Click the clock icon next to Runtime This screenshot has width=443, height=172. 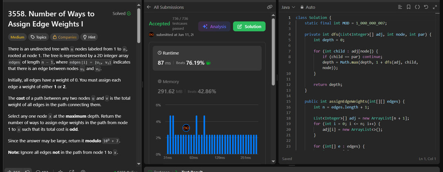coord(160,53)
